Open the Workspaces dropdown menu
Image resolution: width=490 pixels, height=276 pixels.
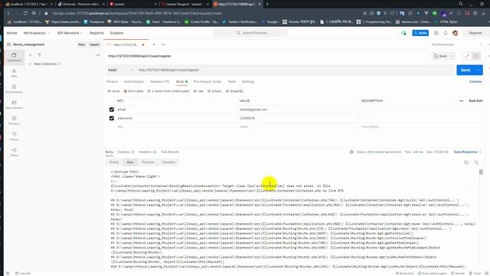pyautogui.click(x=36, y=33)
